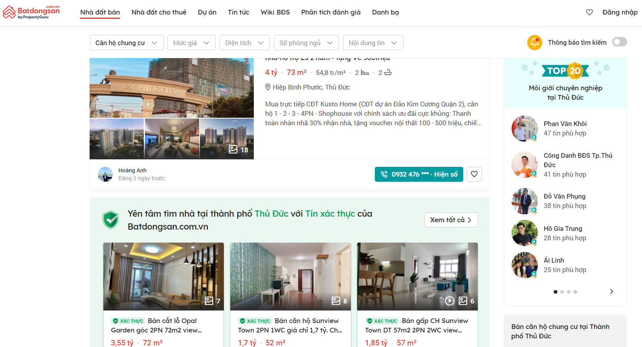Viewport: 642px width, 347px height.
Task: Open saved listings heart icon in header
Action: (x=589, y=13)
